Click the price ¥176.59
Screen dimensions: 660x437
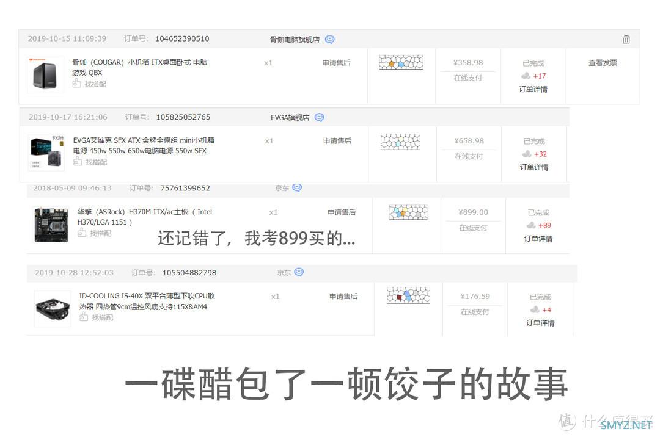coord(475,296)
